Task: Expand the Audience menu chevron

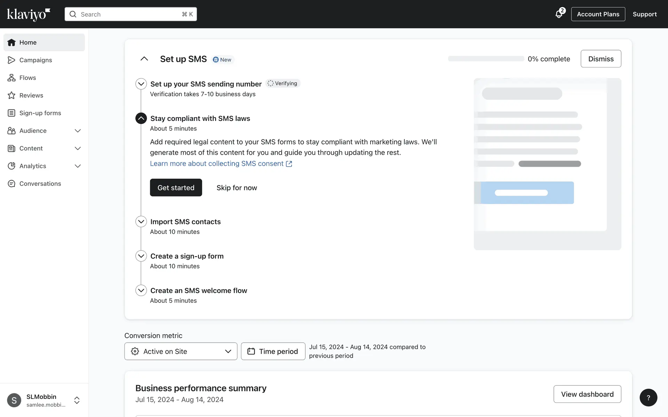Action: point(78,131)
